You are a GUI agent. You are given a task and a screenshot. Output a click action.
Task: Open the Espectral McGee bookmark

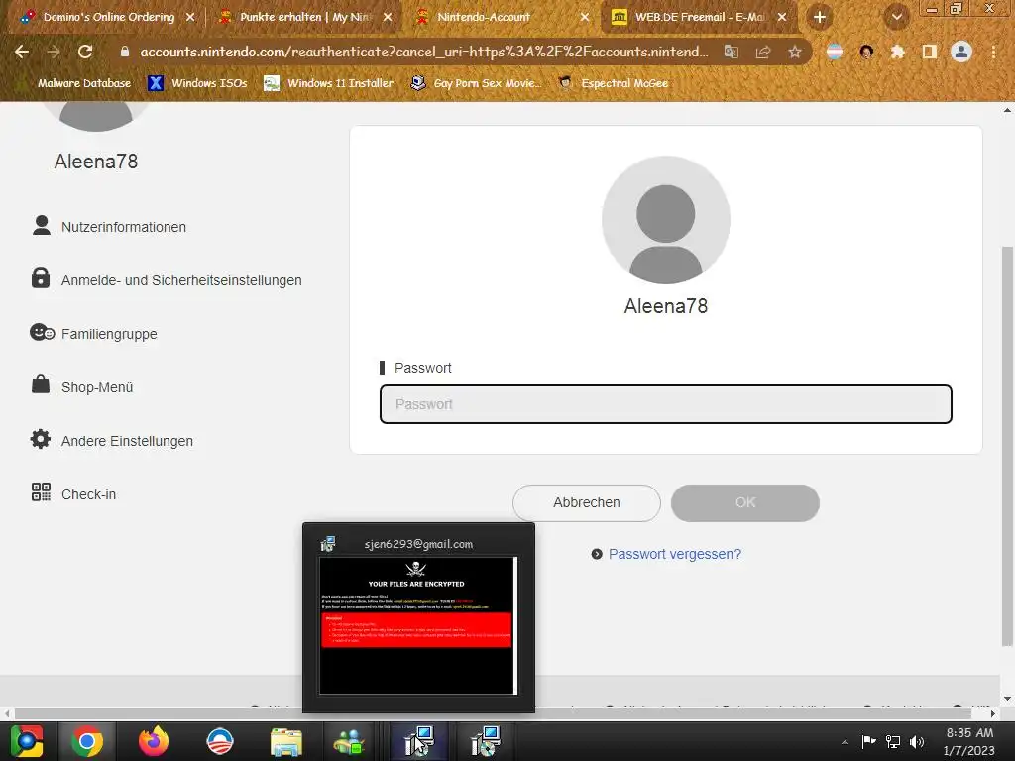pos(614,83)
